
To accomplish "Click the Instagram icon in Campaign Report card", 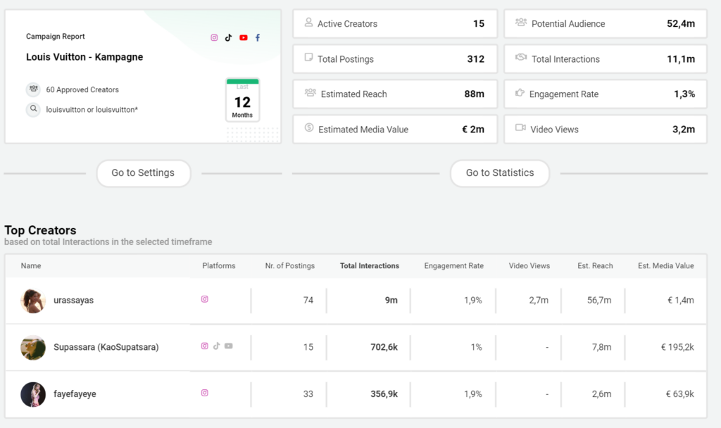I will point(214,38).
